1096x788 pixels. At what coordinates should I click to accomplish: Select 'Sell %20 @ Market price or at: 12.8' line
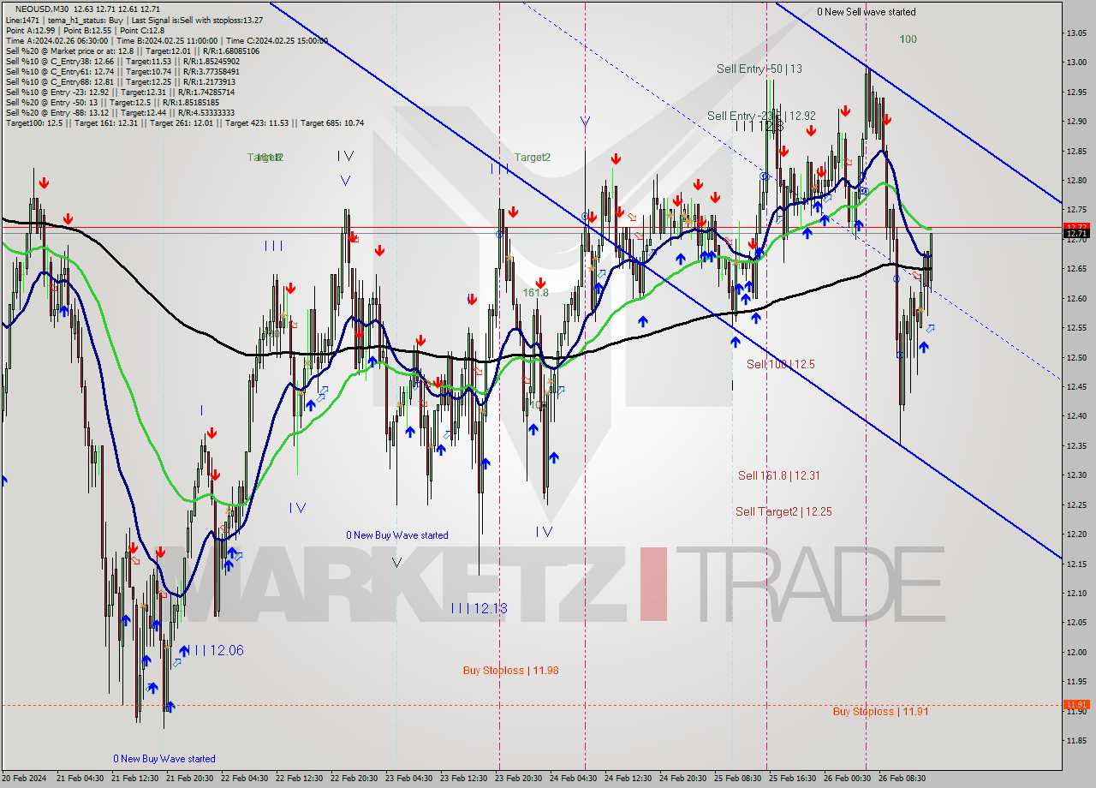point(132,51)
